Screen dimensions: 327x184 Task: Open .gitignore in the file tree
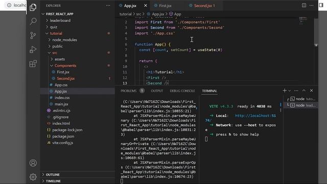coord(60,117)
